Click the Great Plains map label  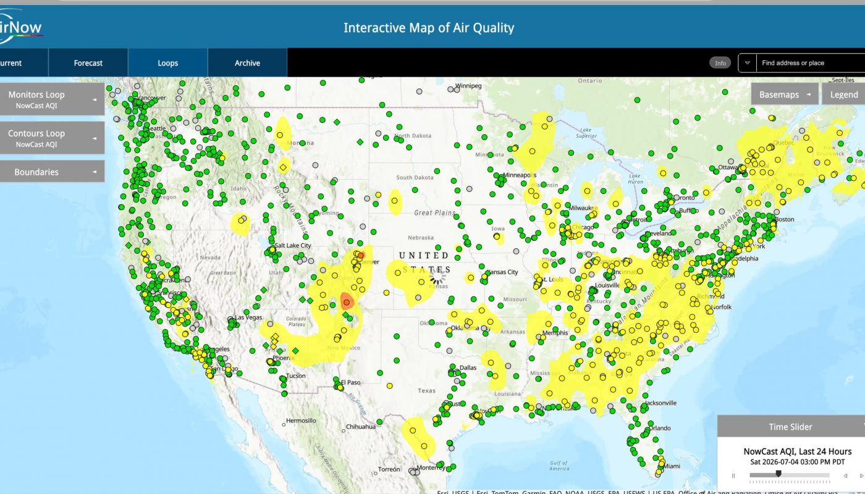pyautogui.click(x=434, y=213)
